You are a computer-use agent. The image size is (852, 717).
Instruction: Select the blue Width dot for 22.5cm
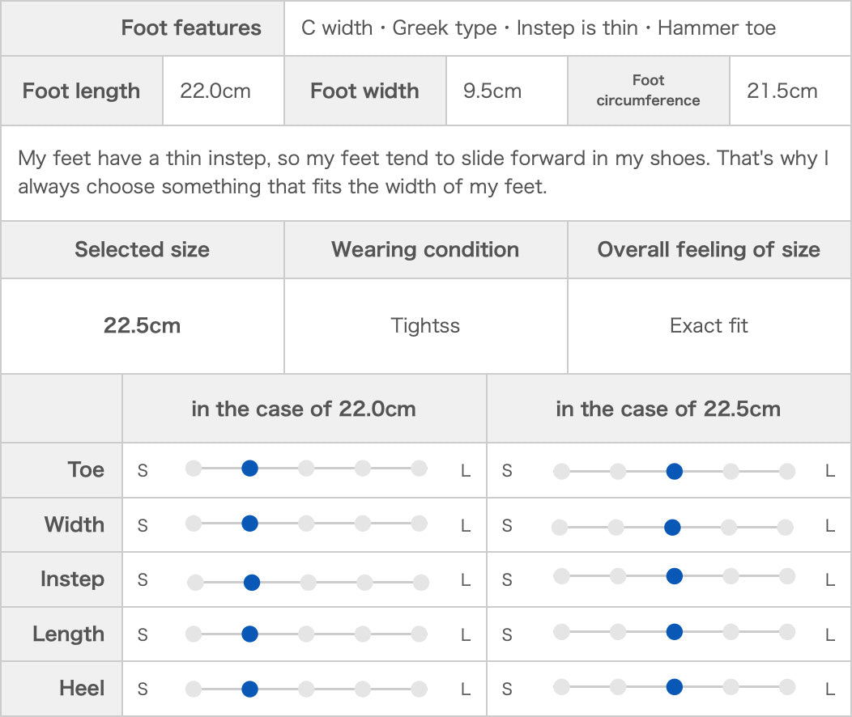[672, 527]
